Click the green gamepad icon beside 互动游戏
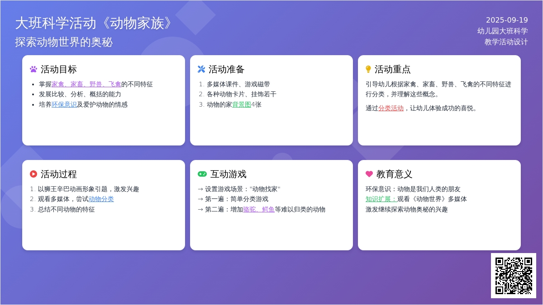Viewport: 543px width, 305px height. [202, 174]
